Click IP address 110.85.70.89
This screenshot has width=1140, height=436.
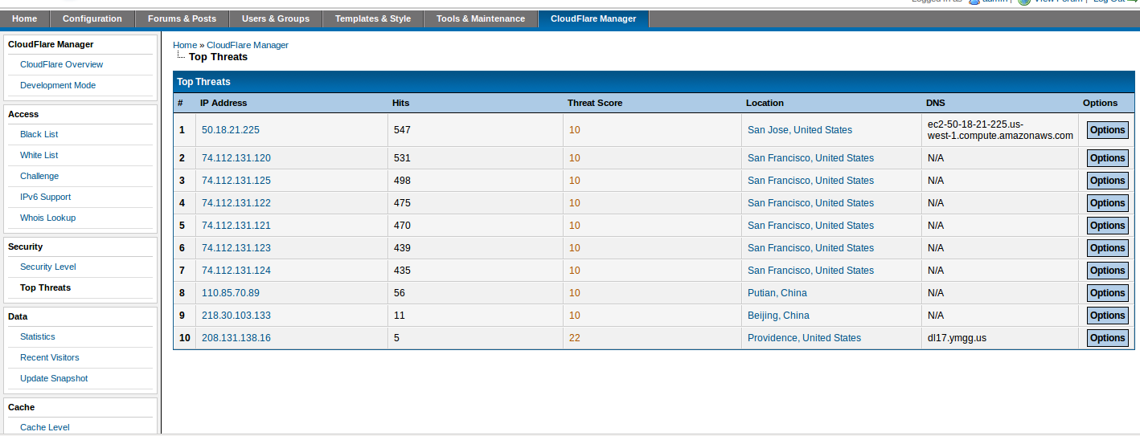[x=231, y=293]
